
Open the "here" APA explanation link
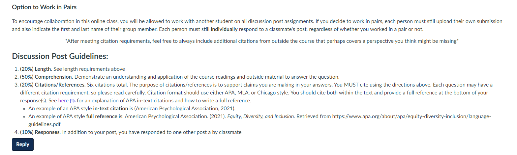tap(63, 101)
